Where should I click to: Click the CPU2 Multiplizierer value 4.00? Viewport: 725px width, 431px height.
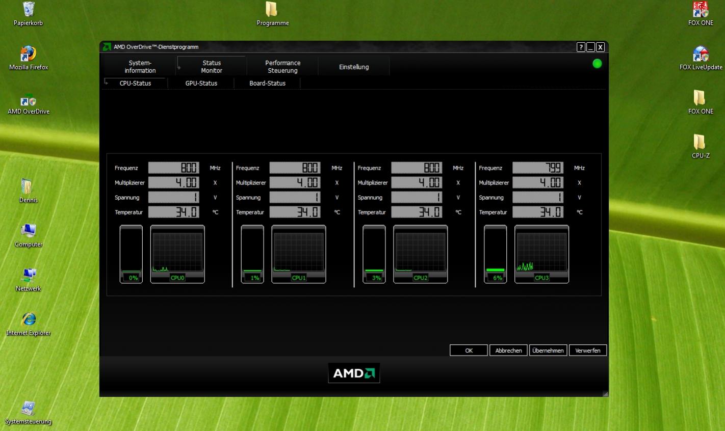click(417, 182)
